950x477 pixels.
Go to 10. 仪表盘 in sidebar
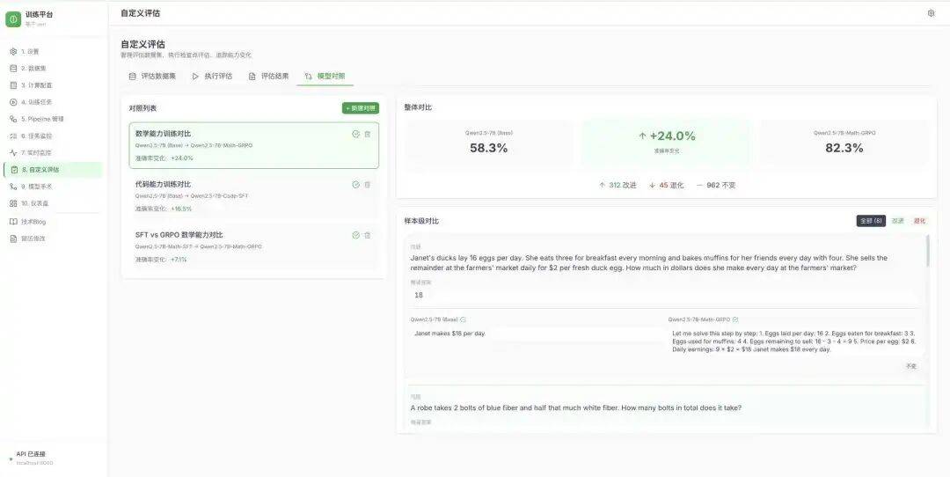point(34,203)
